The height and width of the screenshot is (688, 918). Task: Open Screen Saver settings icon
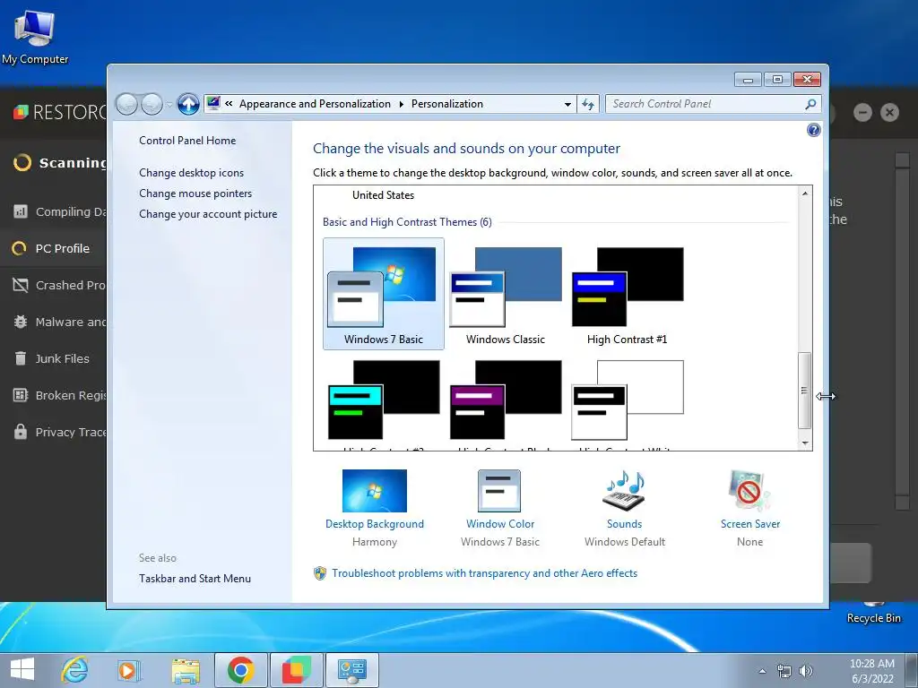pyautogui.click(x=749, y=491)
